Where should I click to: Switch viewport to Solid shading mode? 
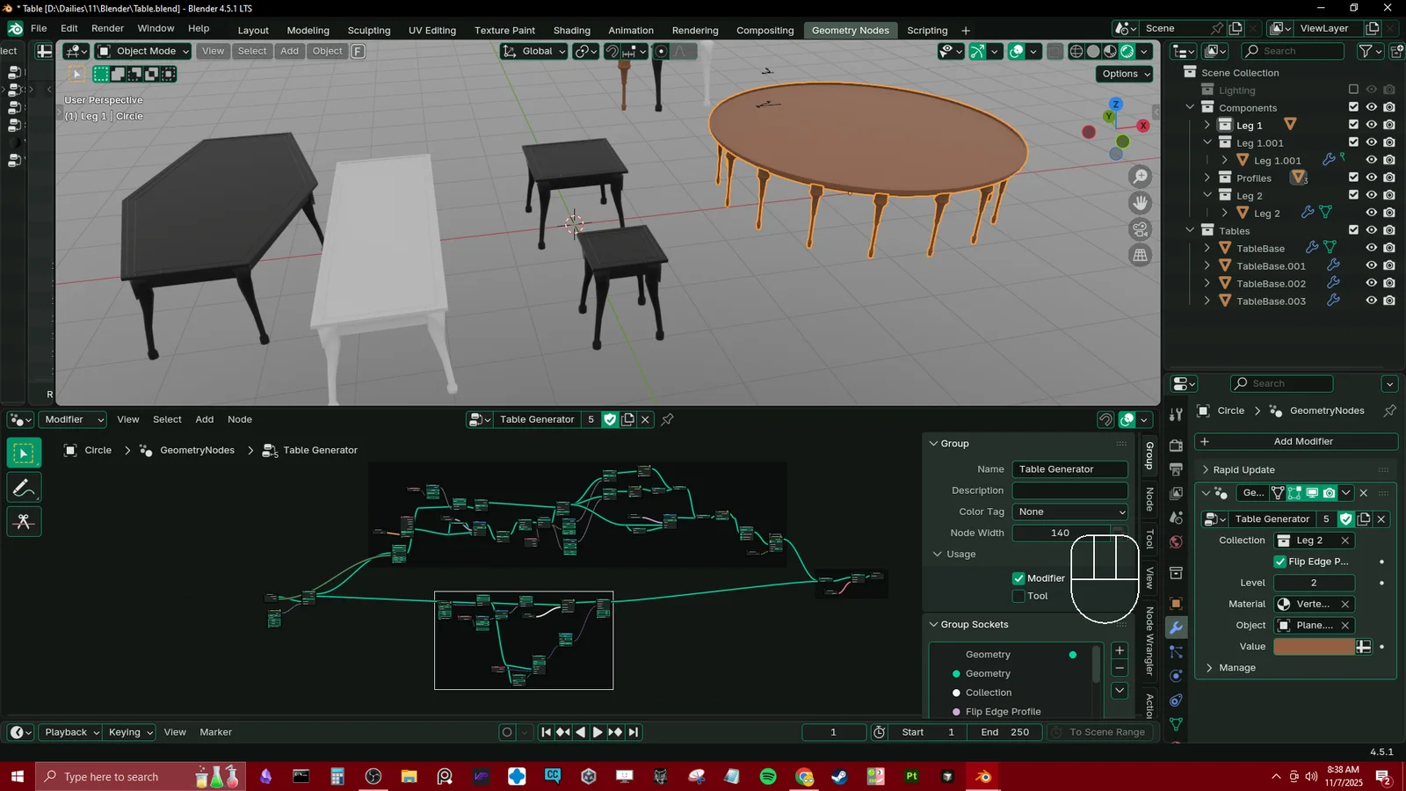[1094, 51]
